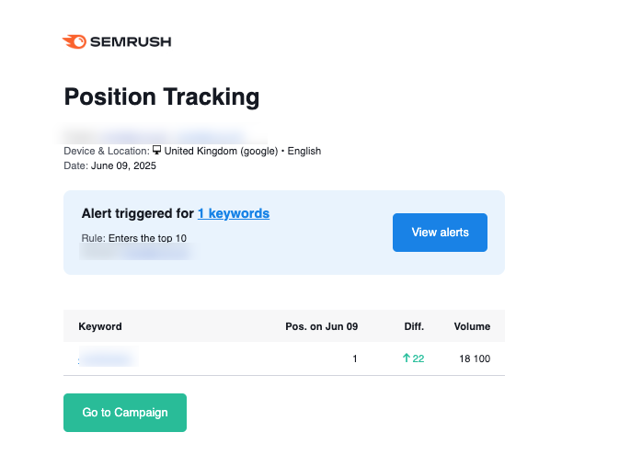Click the 22 difference value
642x455 pixels.
pyautogui.click(x=418, y=358)
